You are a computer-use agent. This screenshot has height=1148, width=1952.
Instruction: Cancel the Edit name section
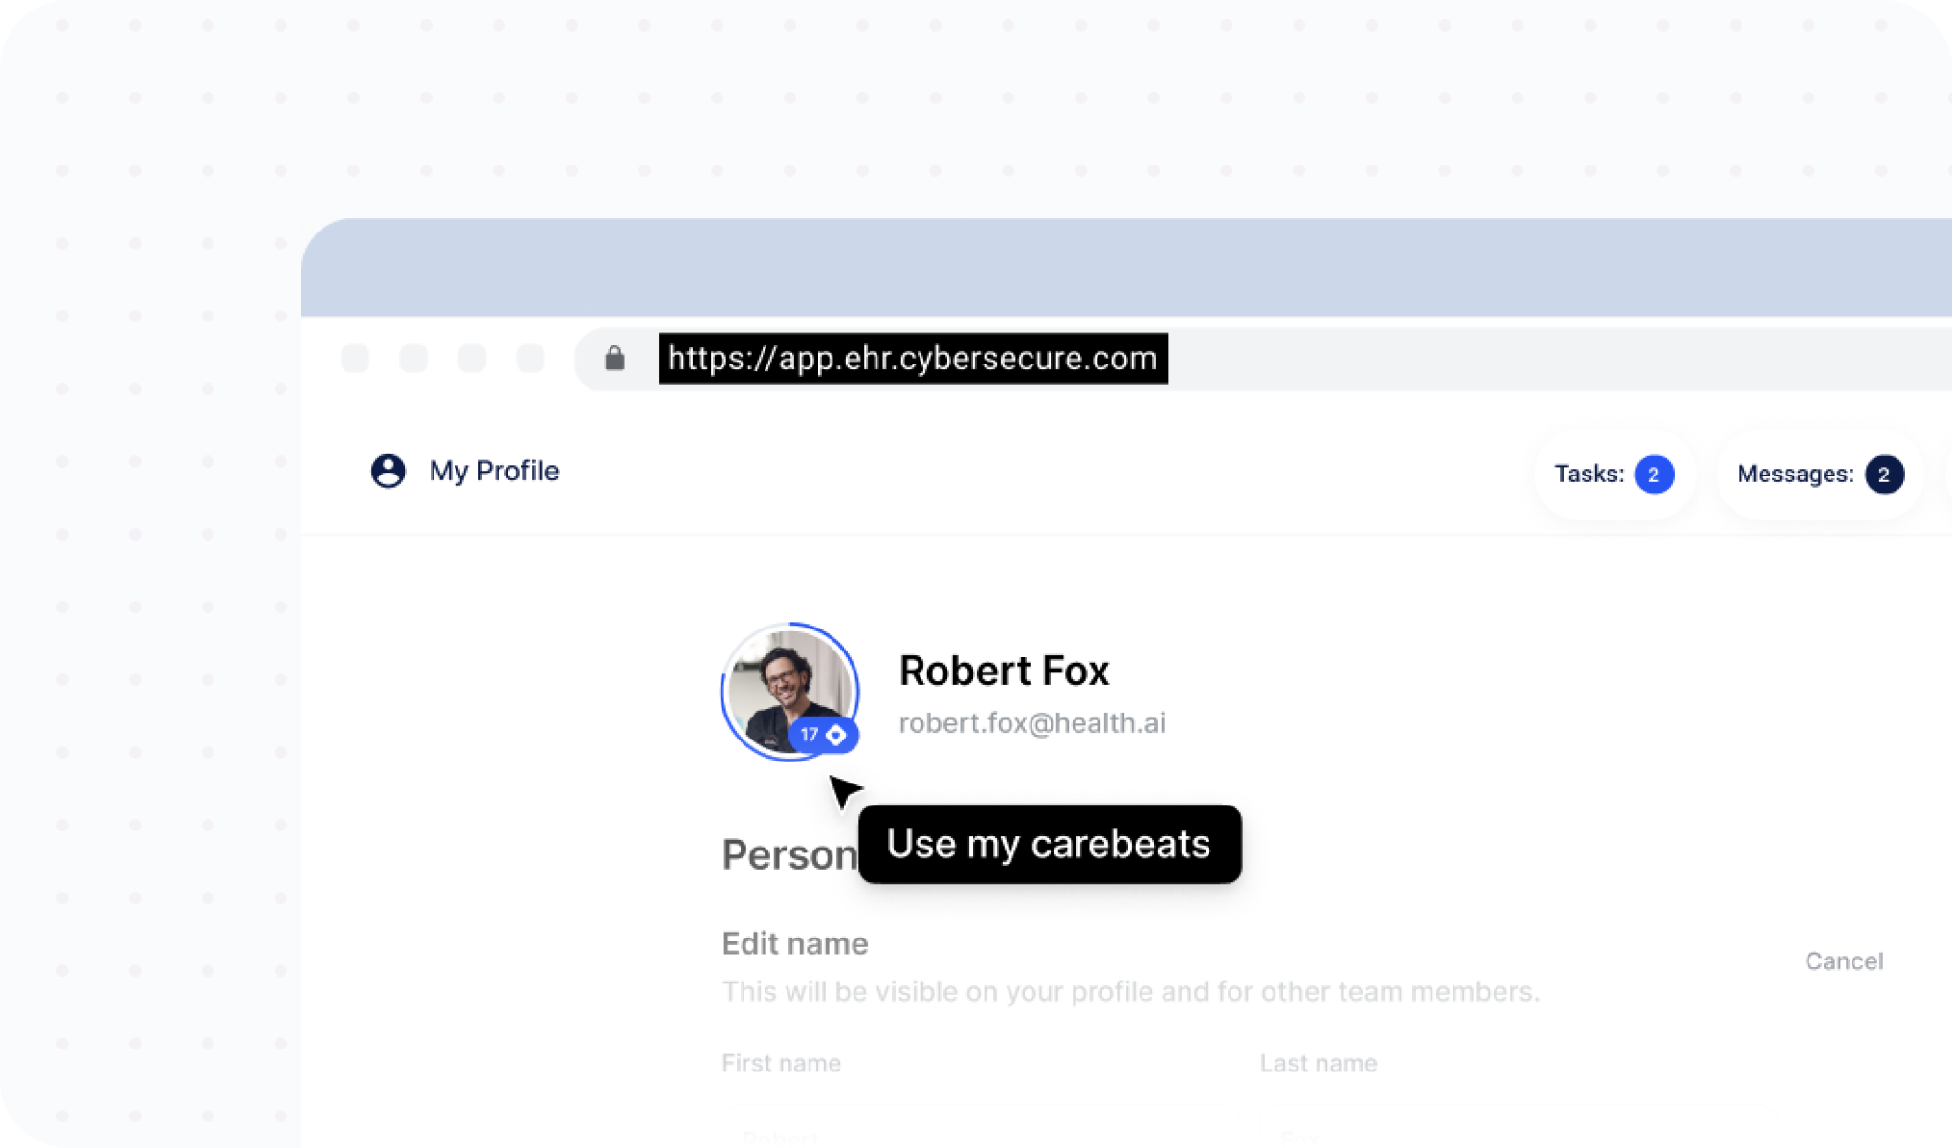tap(1844, 961)
